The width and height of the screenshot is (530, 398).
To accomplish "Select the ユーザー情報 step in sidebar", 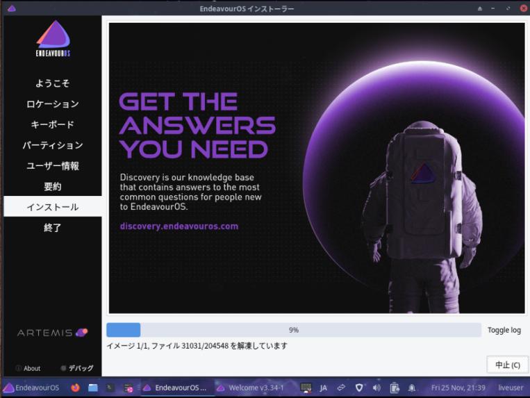I will (x=52, y=166).
